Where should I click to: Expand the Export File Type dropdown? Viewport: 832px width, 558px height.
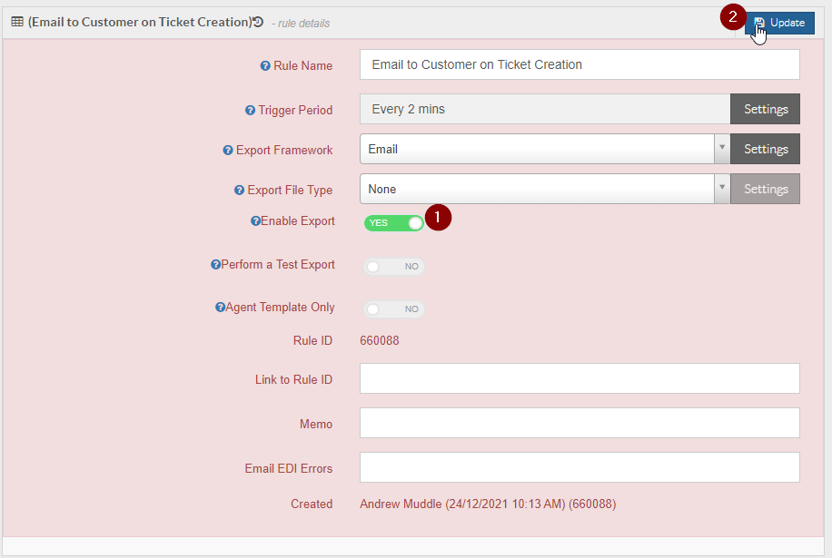click(544, 190)
